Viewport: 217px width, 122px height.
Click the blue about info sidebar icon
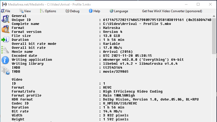coord(5,60)
